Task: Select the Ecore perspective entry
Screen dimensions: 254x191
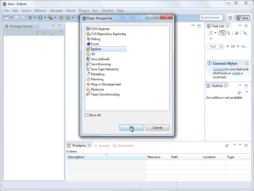Action: tap(95, 44)
